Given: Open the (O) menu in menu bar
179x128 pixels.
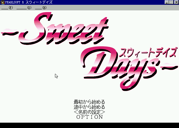Looking at the screenshot, I should [24, 8].
